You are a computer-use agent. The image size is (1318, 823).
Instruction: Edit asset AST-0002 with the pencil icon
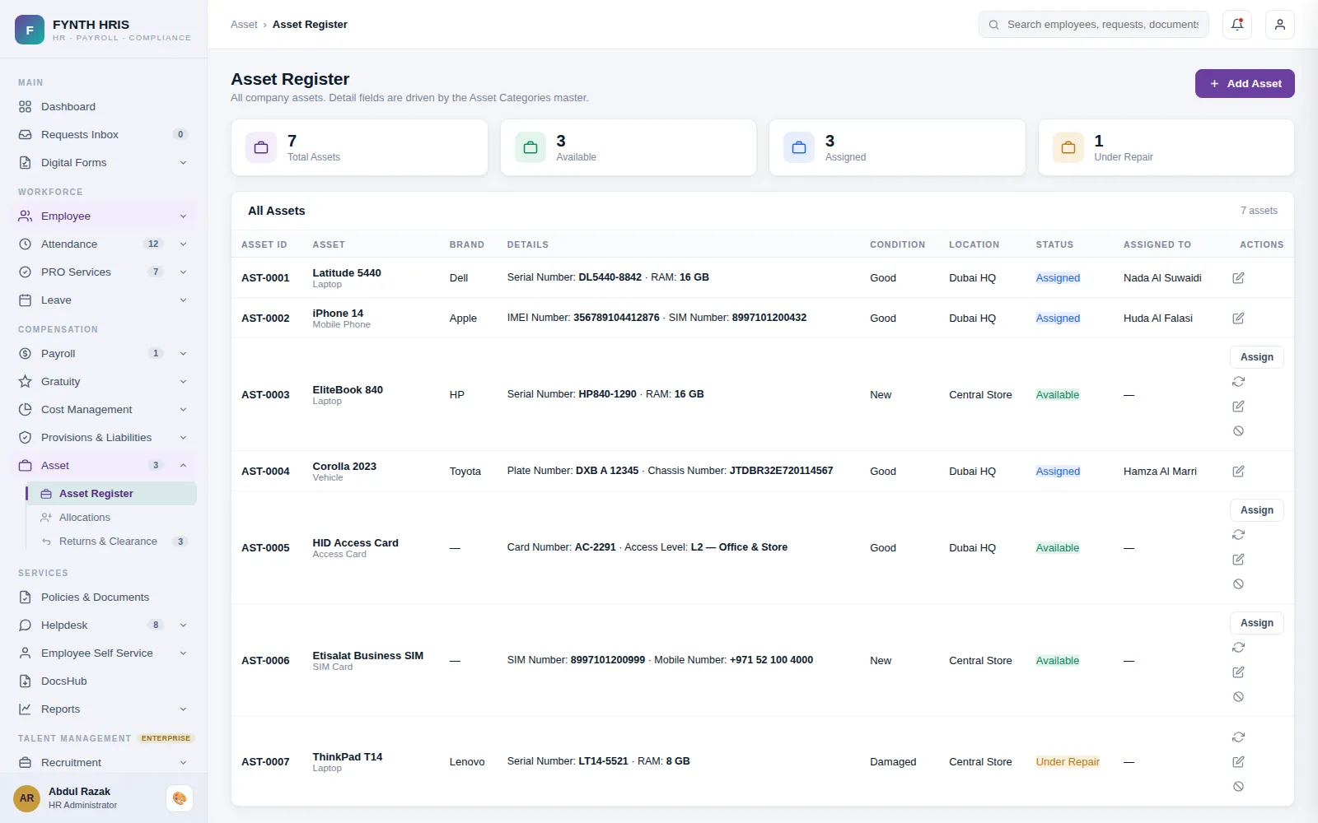(x=1238, y=319)
